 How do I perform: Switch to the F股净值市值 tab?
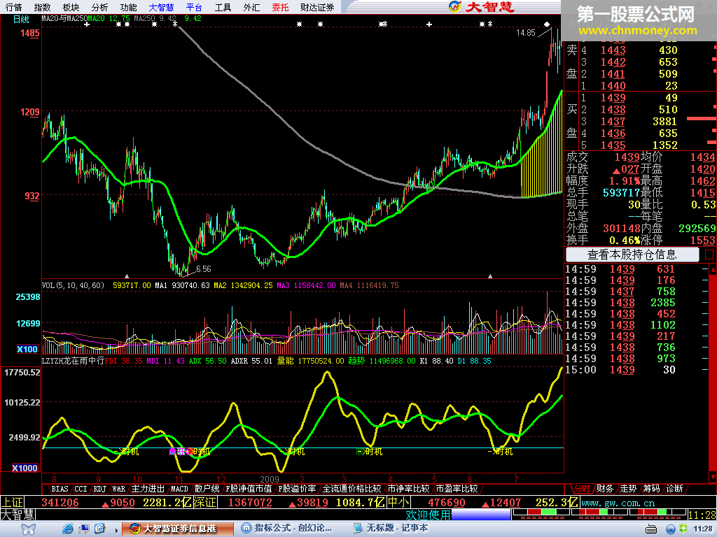[249, 489]
